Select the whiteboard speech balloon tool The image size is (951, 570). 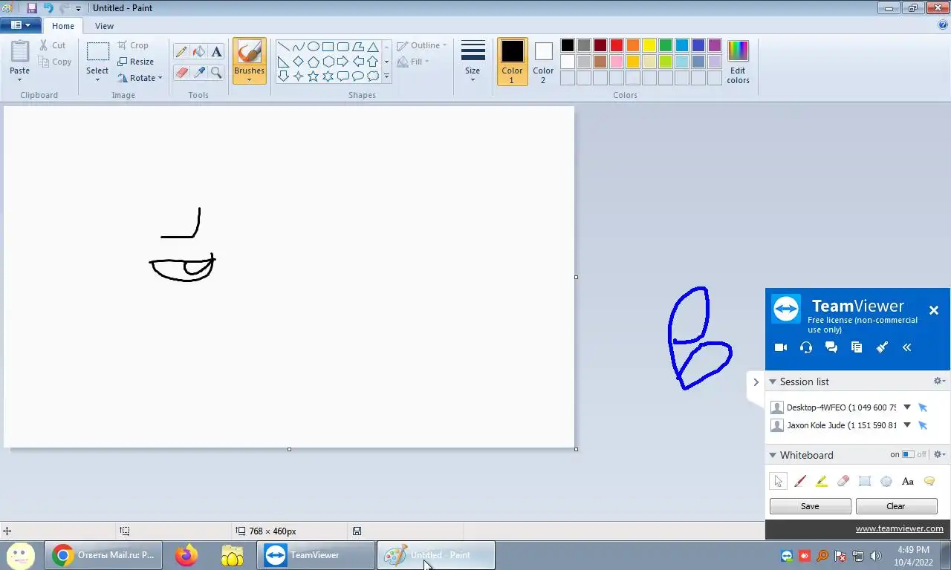pyautogui.click(x=929, y=481)
